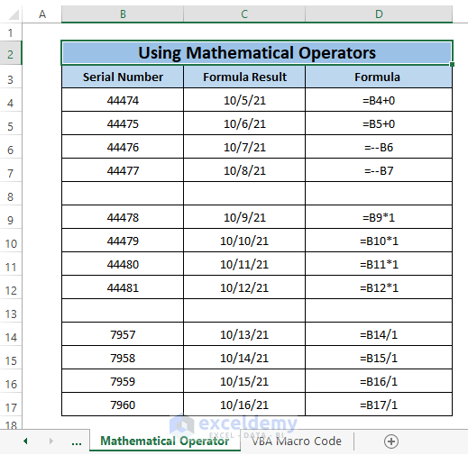Click the Using Mathematical Operators title cell
This screenshot has height=455, width=468.
257,53
